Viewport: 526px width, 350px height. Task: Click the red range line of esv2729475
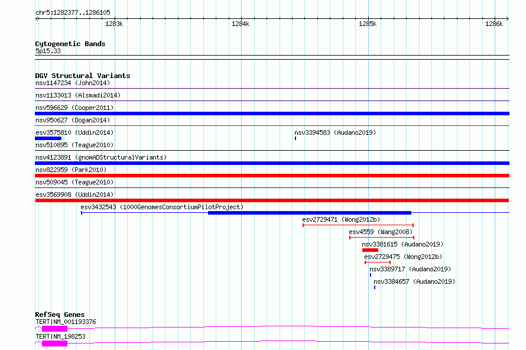click(x=378, y=262)
